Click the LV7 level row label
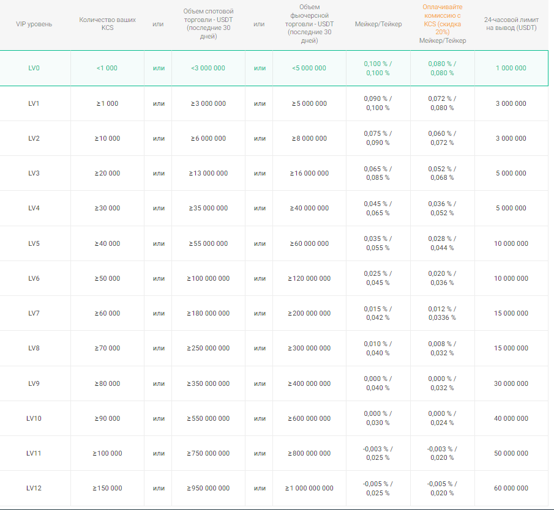554x510 pixels. coord(34,313)
